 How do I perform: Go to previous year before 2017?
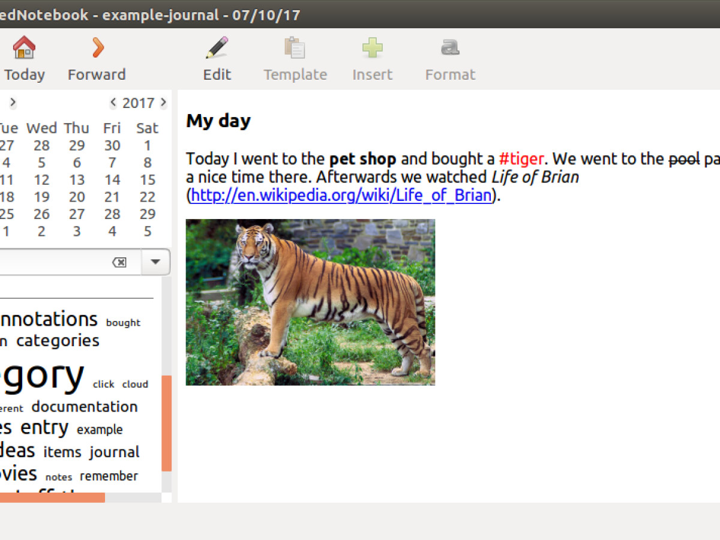tap(113, 103)
